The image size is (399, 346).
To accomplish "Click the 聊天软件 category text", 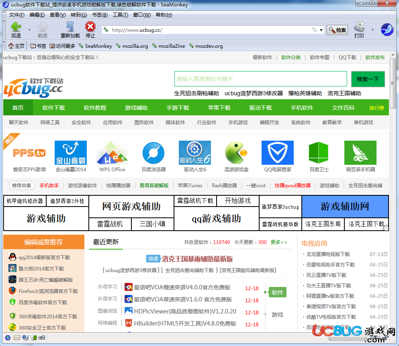I will [x=18, y=123].
